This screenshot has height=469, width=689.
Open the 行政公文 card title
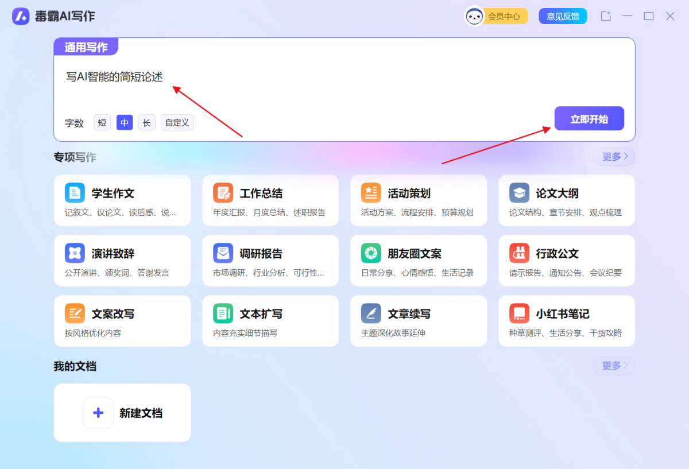tap(558, 254)
